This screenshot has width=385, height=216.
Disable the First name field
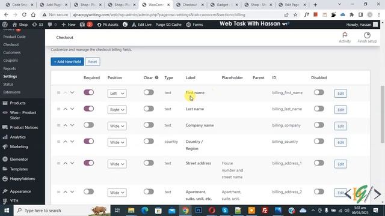tap(319, 92)
